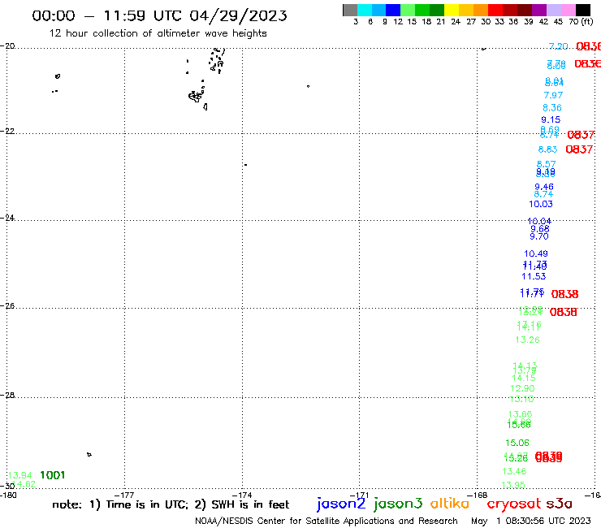Click the cyan 6 ft legend swatch
This screenshot has width=601, height=528.
[x=365, y=10]
